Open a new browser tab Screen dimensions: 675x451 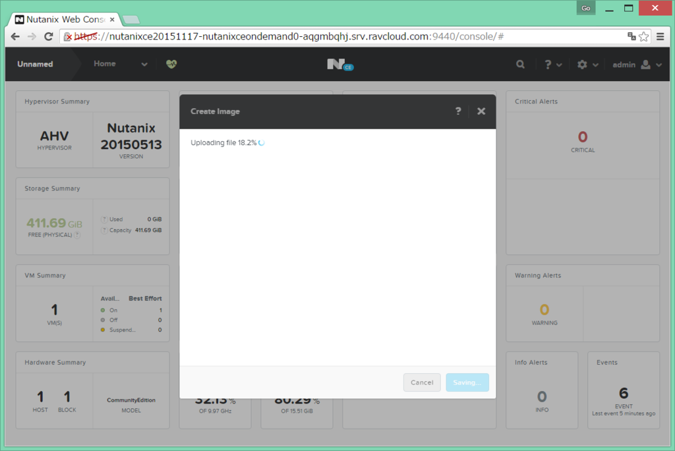[131, 19]
